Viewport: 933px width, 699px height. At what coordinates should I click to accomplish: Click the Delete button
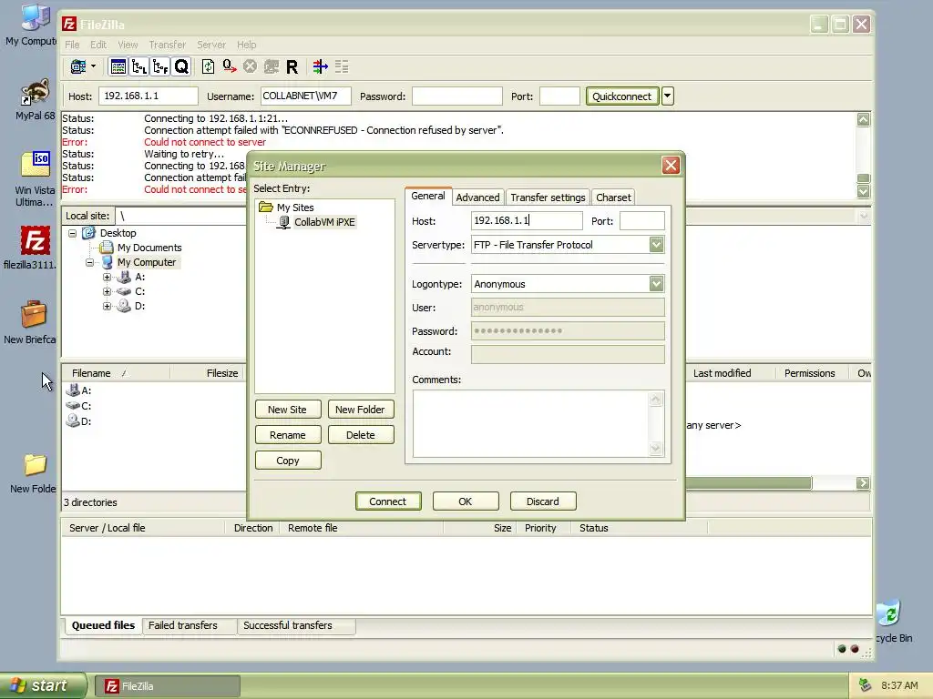point(361,435)
